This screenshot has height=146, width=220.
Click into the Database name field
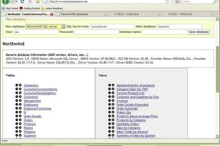click(165, 32)
